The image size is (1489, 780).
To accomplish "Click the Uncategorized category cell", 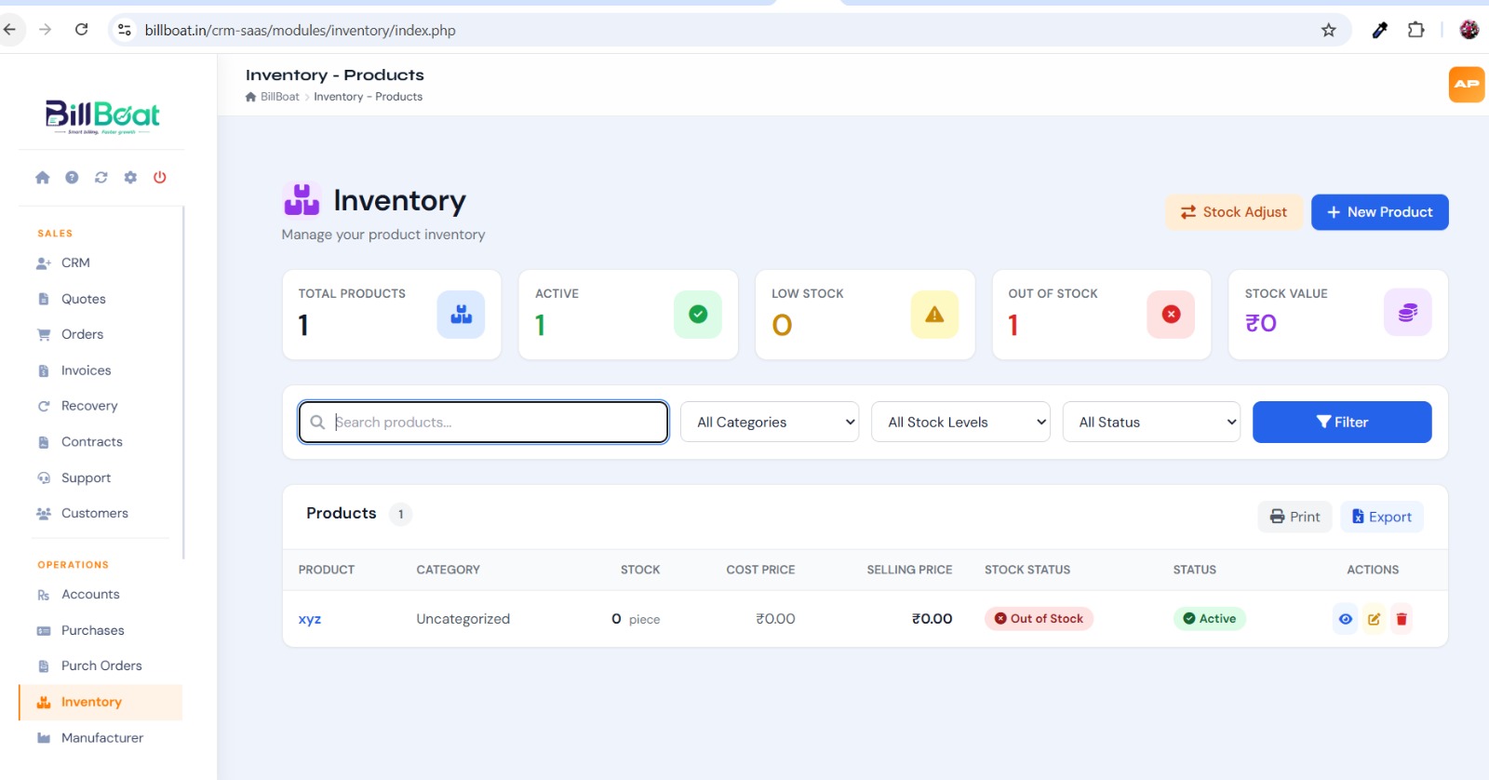I will [463, 619].
